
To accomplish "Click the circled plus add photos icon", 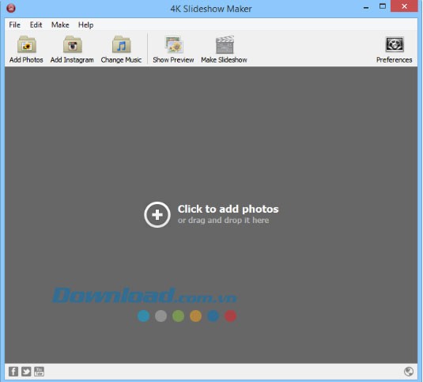I will click(157, 215).
